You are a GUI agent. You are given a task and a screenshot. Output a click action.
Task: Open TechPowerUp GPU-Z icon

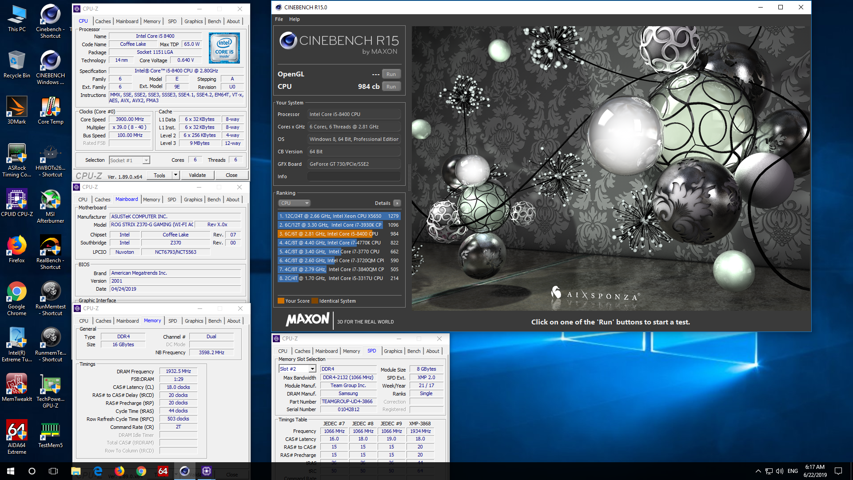click(x=50, y=391)
